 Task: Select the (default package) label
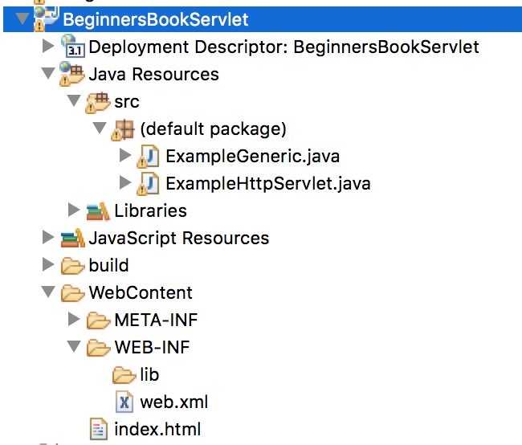coord(213,129)
